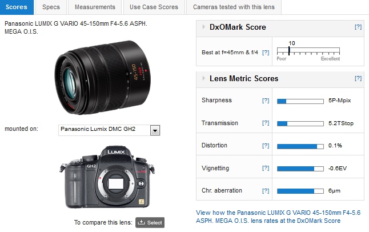Click the Panasonic LUMIX G VARIO lens title
369x232 pixels.
(x=76, y=27)
